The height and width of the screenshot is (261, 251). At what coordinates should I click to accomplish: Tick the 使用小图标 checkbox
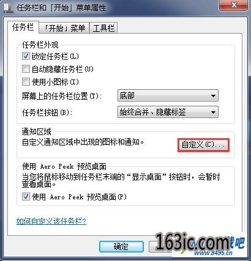[x=26, y=82]
